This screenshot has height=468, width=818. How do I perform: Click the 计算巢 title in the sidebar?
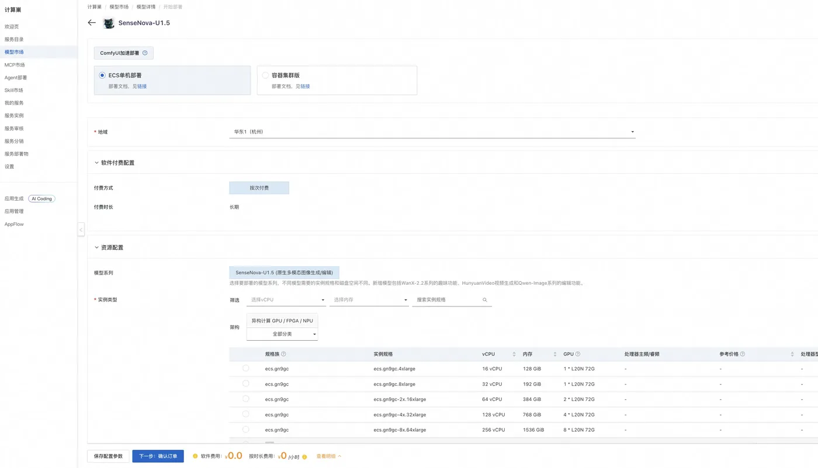[x=13, y=9]
